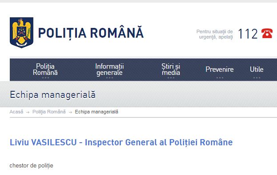Open the Poliția Română menu item
The height and width of the screenshot is (175, 277).
click(45, 70)
